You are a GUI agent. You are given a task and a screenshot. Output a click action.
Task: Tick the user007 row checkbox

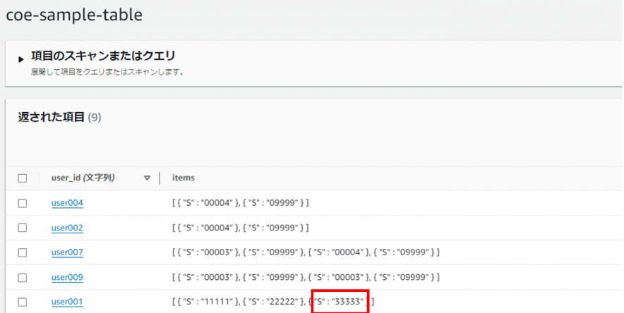tap(22, 252)
